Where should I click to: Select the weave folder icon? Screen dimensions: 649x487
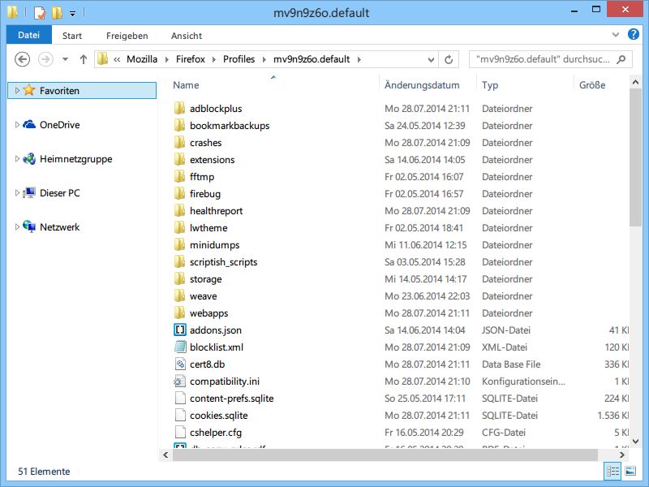[179, 295]
